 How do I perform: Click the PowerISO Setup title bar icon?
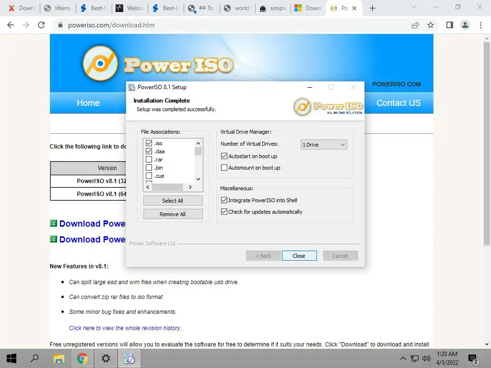[x=131, y=87]
